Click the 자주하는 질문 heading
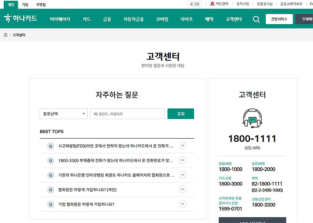 coord(117,95)
